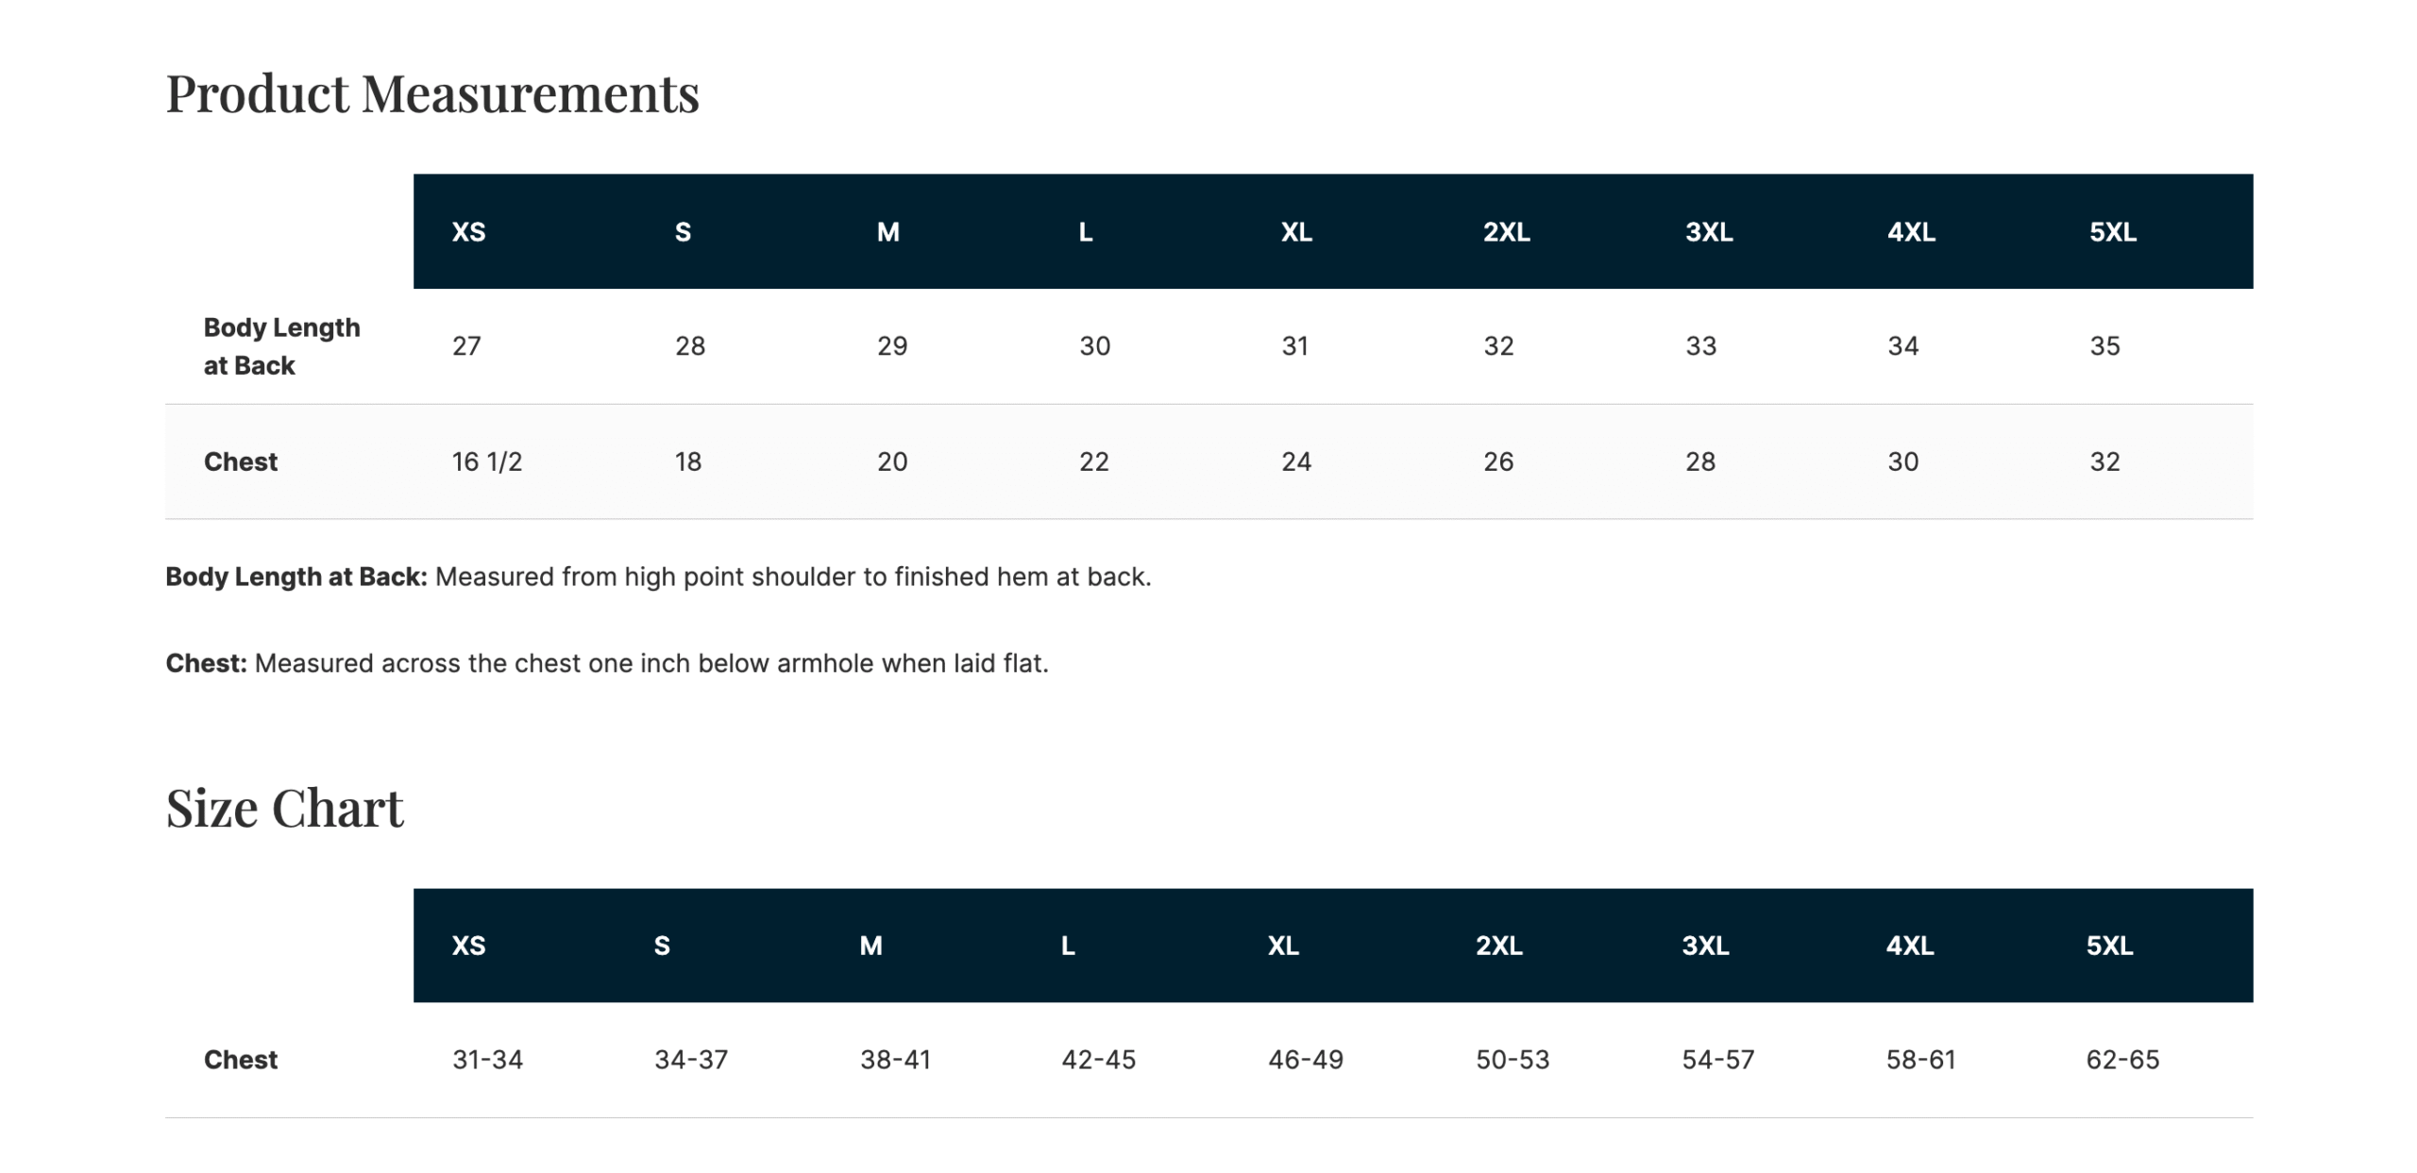This screenshot has width=2417, height=1173.
Task: Click the 2XL header in Size Chart table
Action: click(1498, 946)
